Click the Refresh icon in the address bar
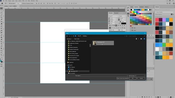 [127, 36]
